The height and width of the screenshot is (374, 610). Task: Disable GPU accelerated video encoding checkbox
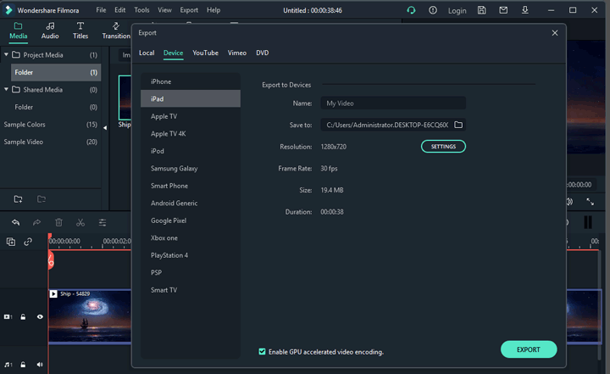click(262, 351)
